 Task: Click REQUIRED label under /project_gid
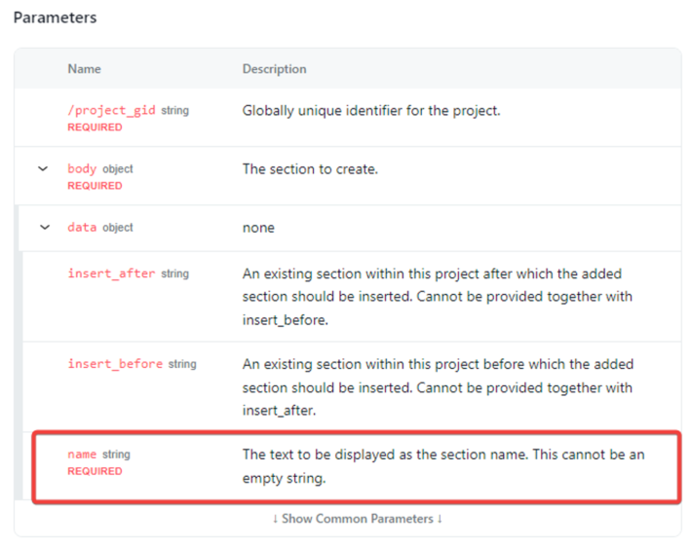[95, 127]
